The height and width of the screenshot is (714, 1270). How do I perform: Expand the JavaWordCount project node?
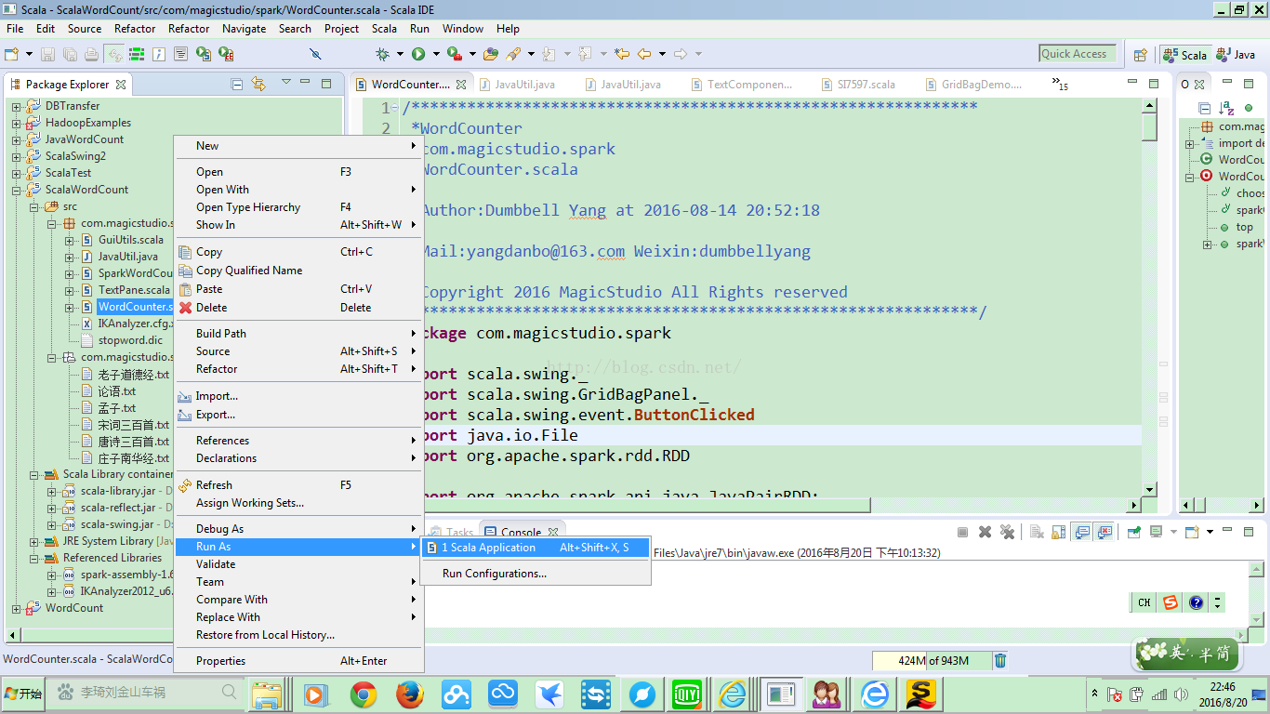[16, 139]
